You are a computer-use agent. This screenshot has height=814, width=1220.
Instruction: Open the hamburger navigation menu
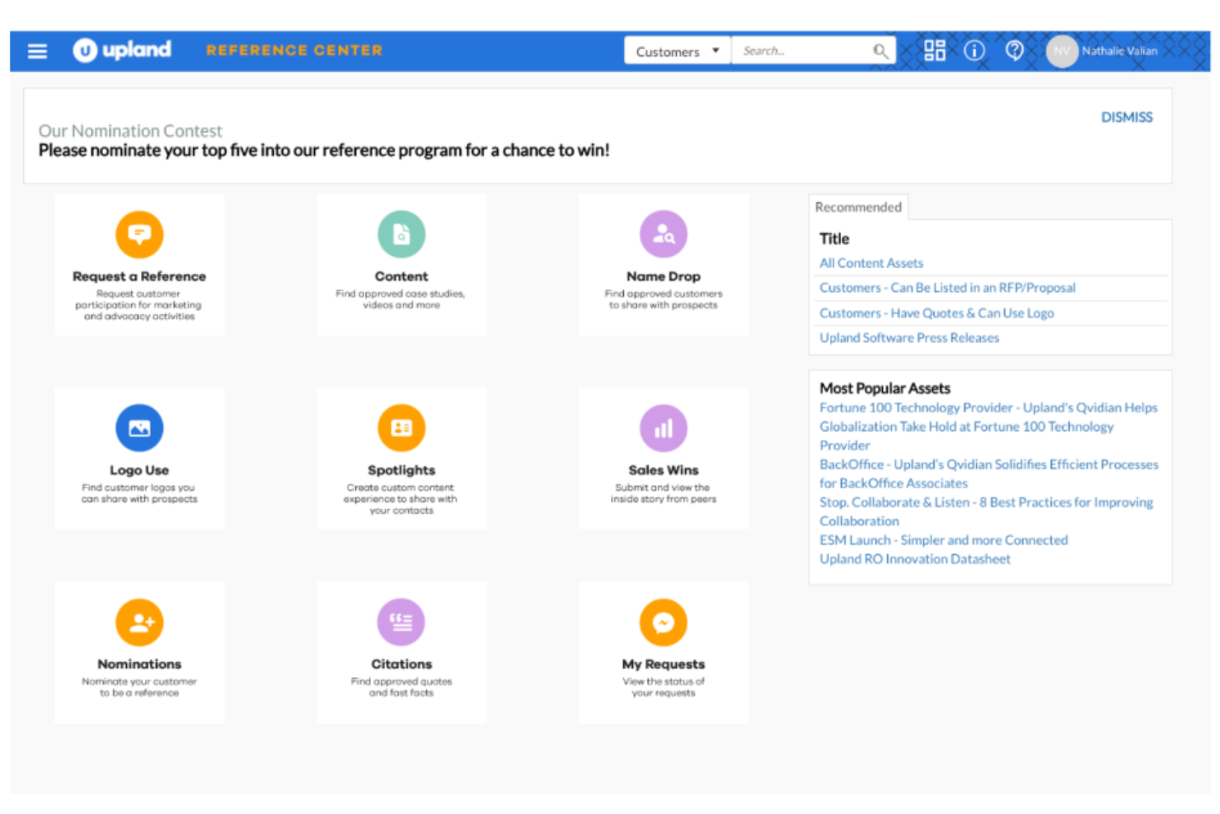(x=37, y=51)
